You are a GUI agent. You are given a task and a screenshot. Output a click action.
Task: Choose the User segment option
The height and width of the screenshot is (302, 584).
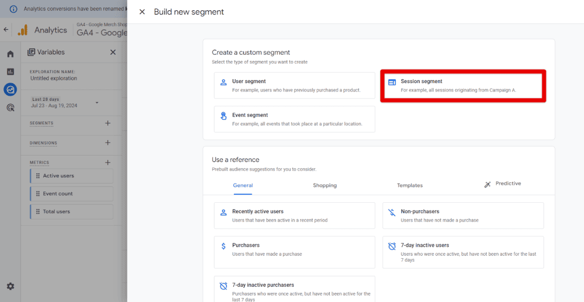(x=294, y=85)
